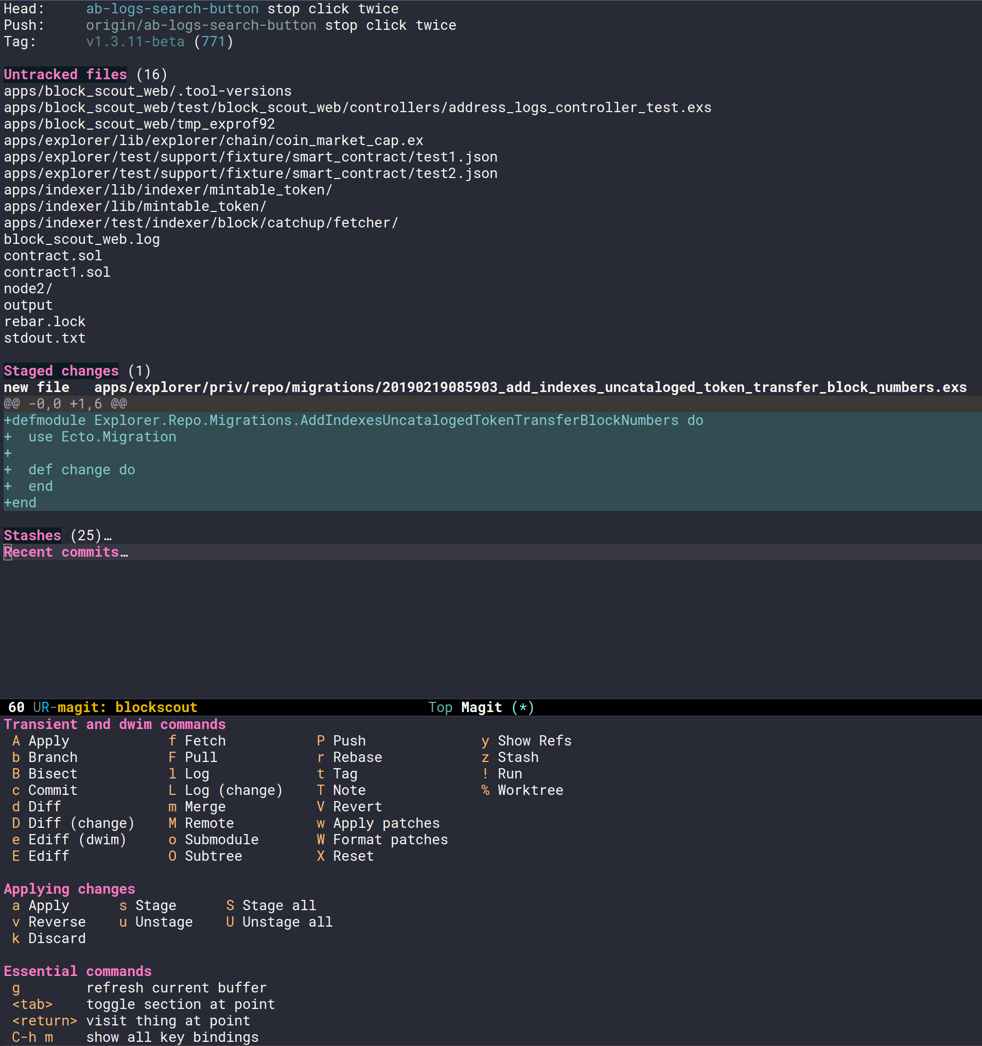Click the 'def change do' diff line
982x1046 pixels.
(69, 470)
